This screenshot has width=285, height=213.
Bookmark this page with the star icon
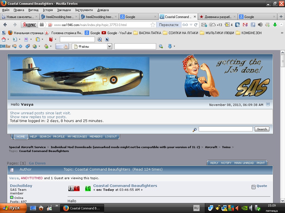tap(153, 25)
